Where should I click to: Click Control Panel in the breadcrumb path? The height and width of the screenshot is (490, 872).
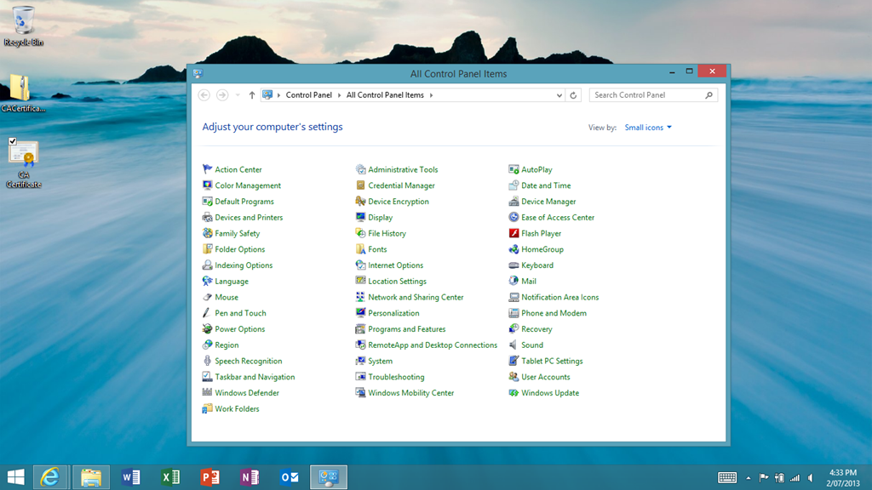click(308, 95)
